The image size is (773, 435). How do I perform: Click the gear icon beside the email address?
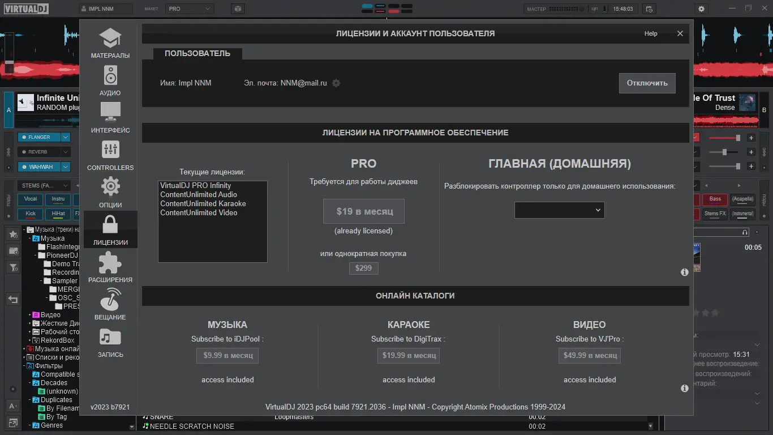coord(336,83)
